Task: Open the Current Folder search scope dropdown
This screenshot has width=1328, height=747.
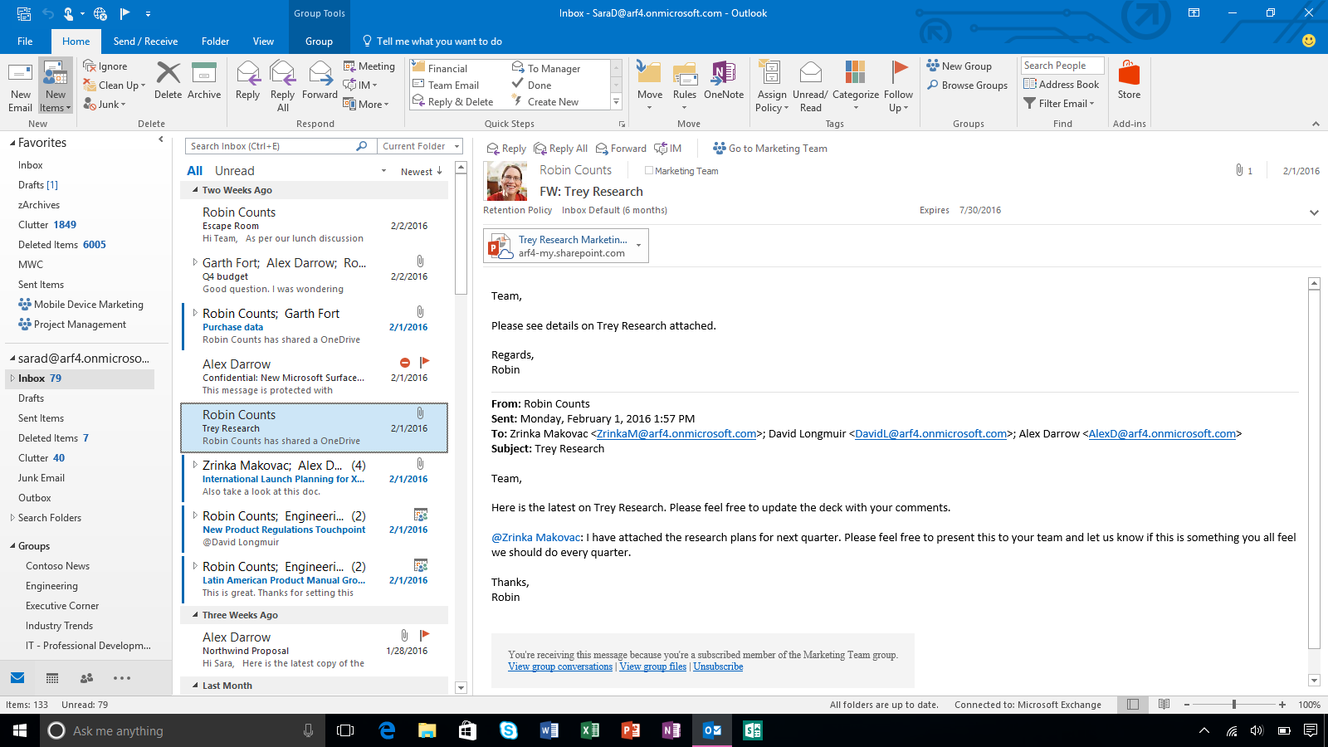Action: 421,146
